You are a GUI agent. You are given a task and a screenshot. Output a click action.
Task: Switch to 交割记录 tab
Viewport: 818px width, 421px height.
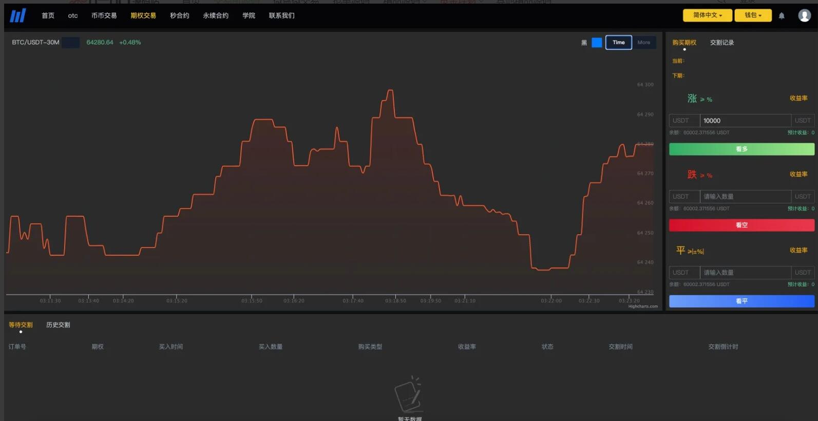[x=721, y=43]
